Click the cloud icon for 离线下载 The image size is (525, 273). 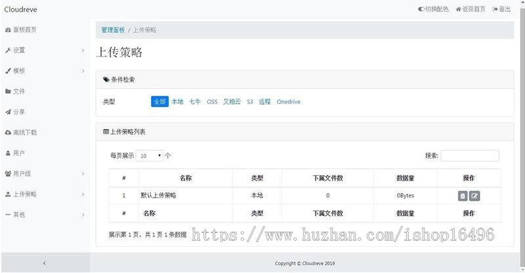(x=8, y=133)
